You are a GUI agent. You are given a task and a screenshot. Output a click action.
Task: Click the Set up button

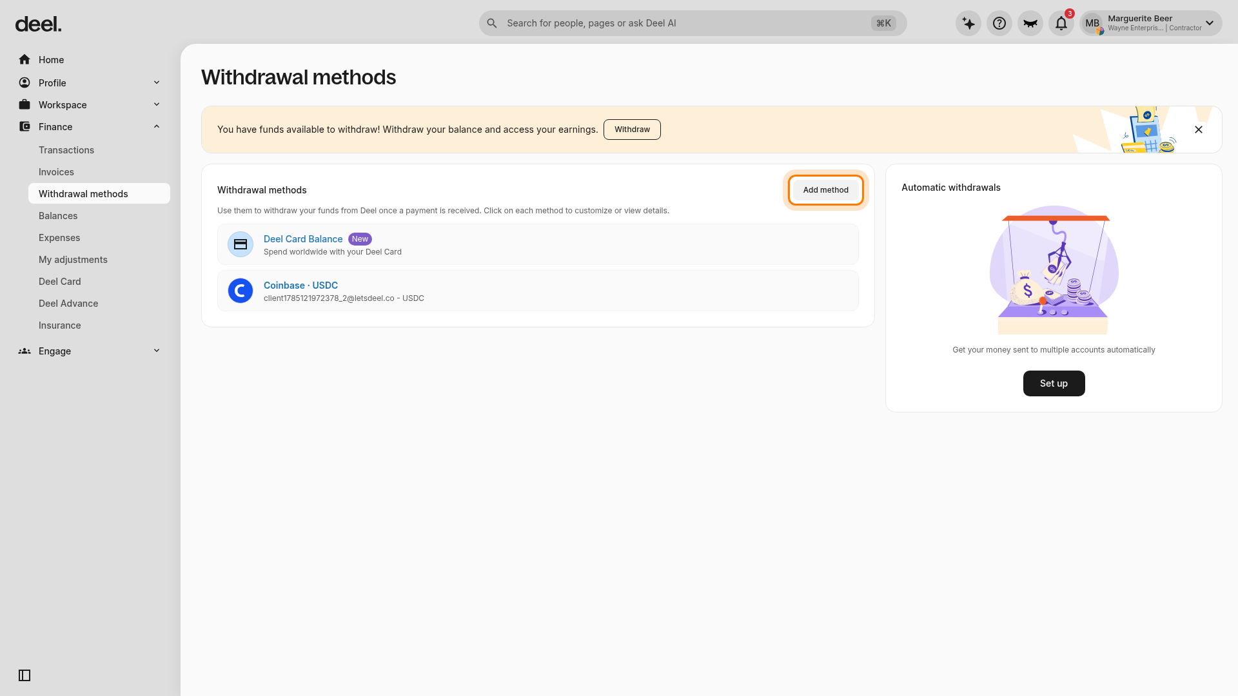[1054, 383]
